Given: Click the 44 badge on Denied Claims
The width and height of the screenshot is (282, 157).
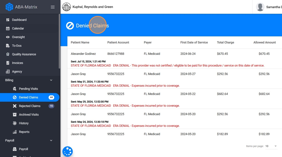Looking at the screenshot, I should [51, 97].
